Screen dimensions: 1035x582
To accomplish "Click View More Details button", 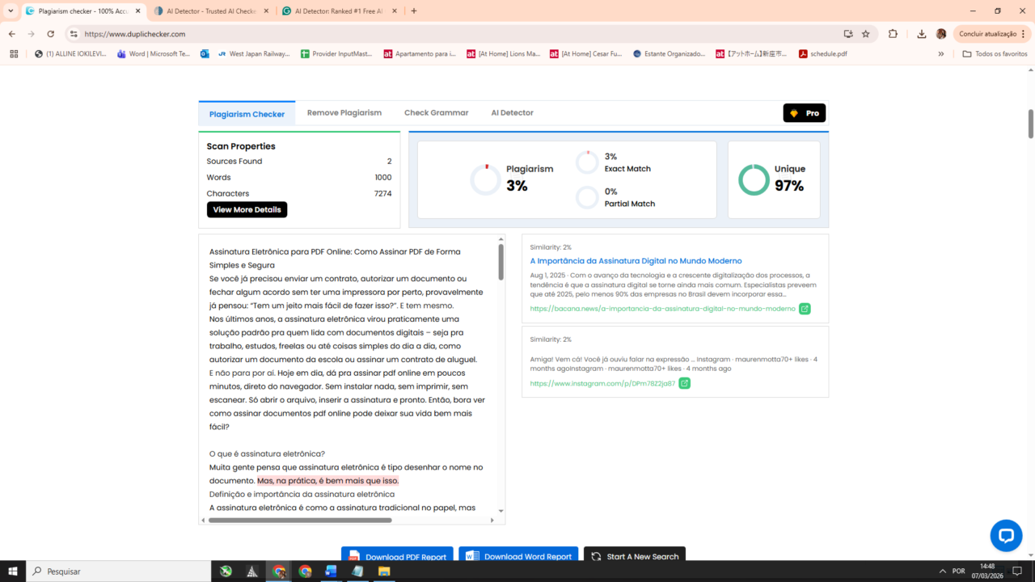I will (x=247, y=209).
